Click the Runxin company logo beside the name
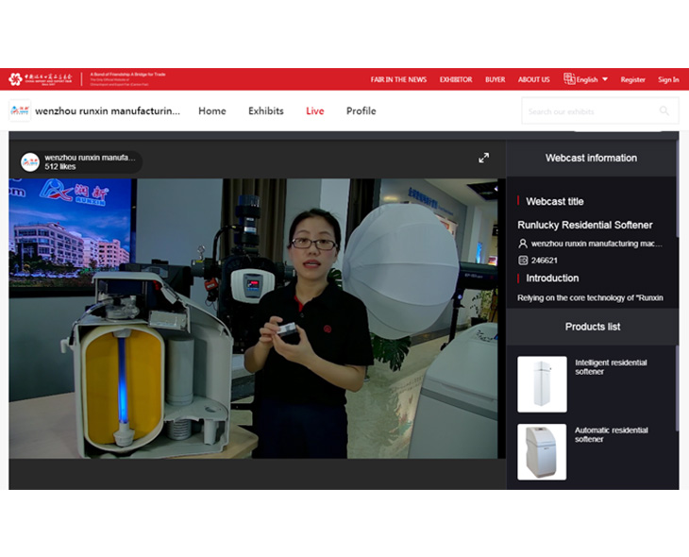This screenshot has width=689, height=557. pos(20,110)
